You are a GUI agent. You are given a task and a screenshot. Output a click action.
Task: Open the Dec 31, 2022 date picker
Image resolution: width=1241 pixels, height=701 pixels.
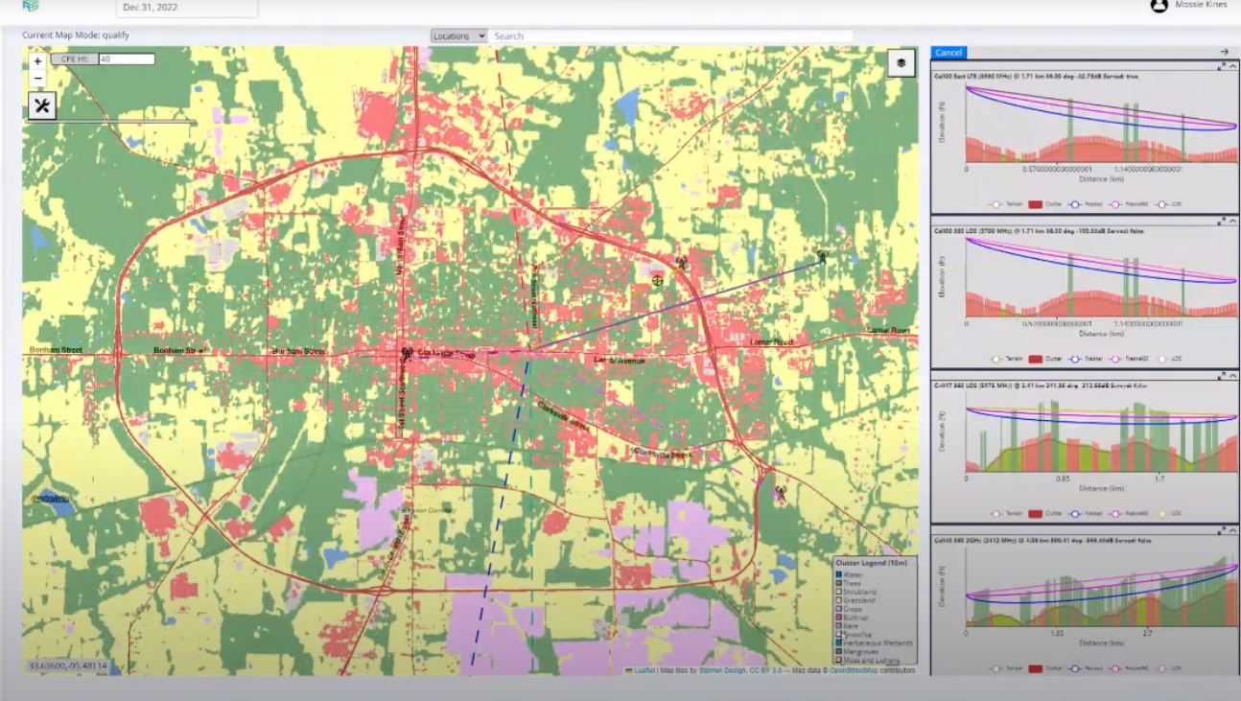click(186, 8)
